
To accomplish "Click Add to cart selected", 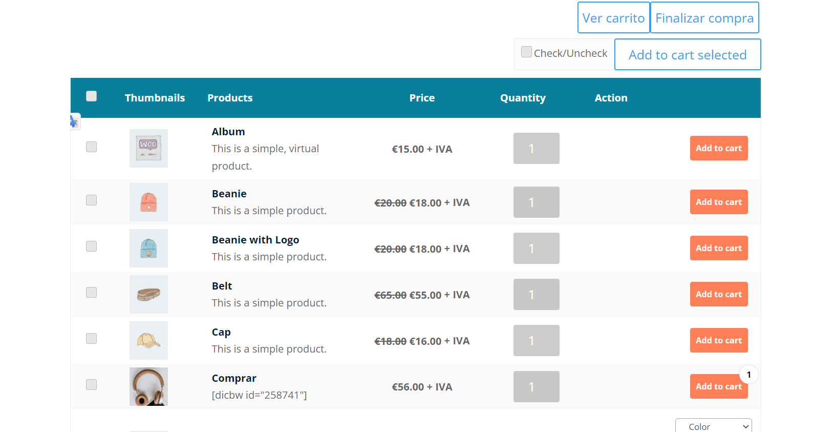I will [688, 55].
